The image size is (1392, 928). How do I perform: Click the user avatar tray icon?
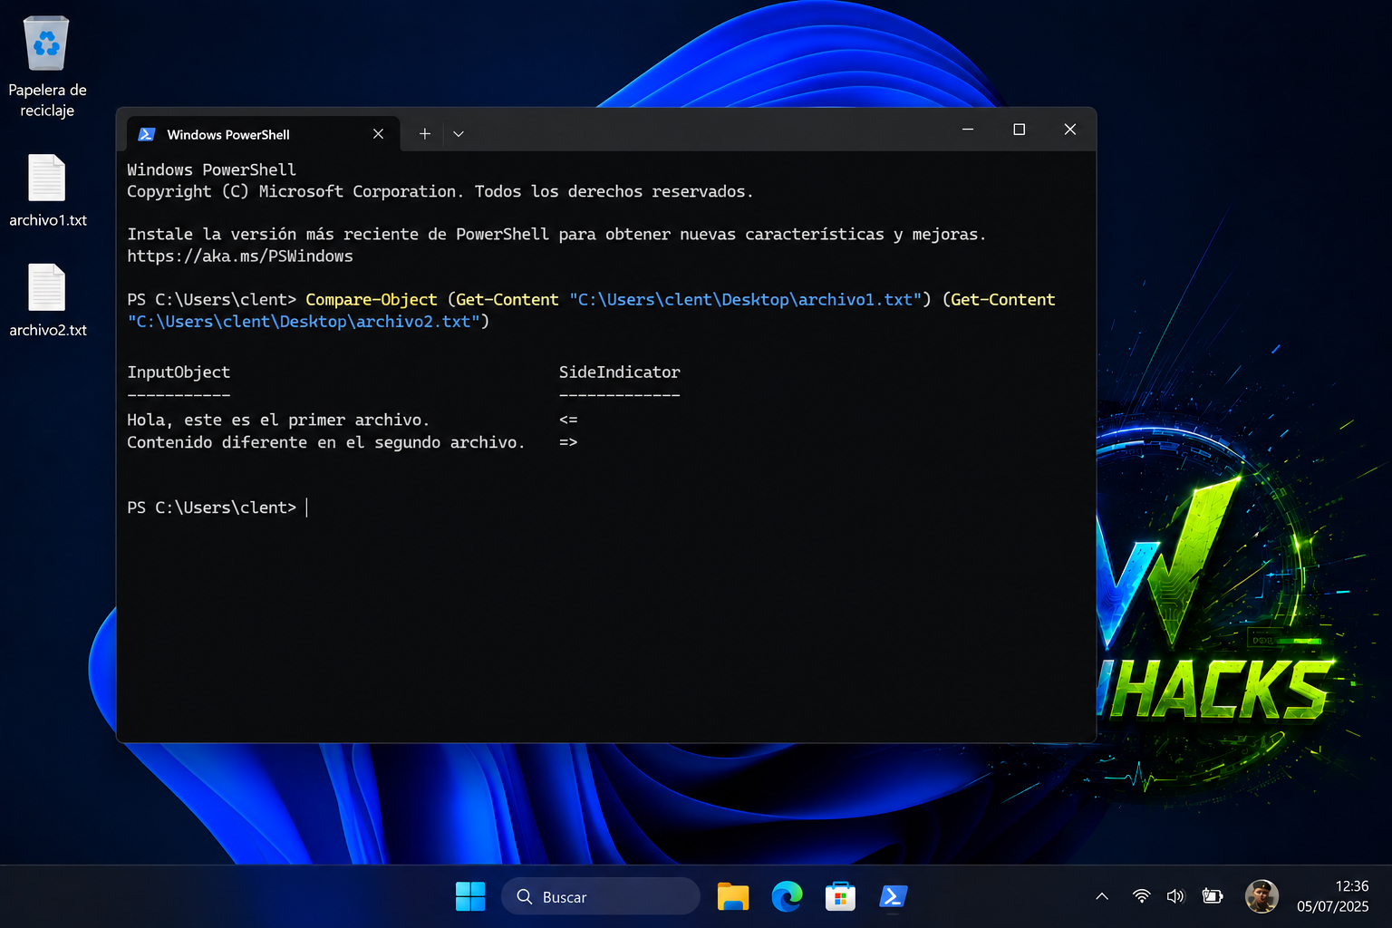[x=1261, y=896]
